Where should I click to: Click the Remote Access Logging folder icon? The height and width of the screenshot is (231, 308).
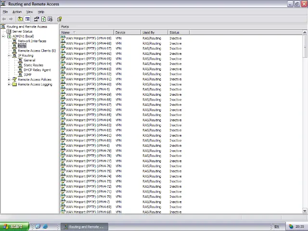click(x=14, y=84)
